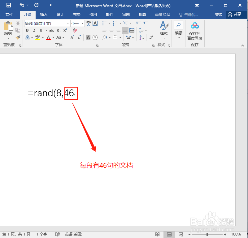Toggle strikethrough formatting
This screenshot has width=248, height=238.
(x=52, y=30)
